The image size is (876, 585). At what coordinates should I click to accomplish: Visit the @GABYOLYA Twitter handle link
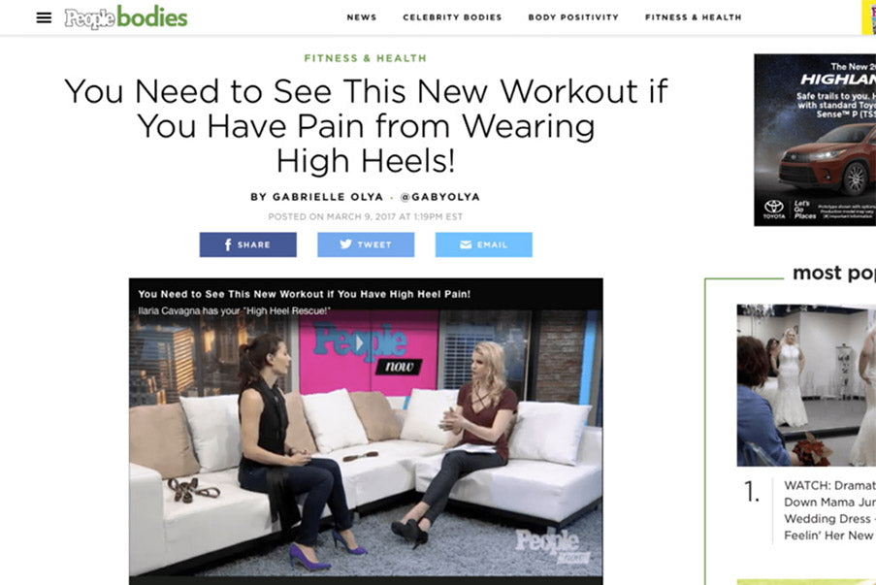point(440,197)
